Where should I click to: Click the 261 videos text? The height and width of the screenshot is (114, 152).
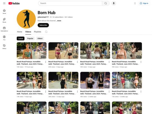coord(68,17)
